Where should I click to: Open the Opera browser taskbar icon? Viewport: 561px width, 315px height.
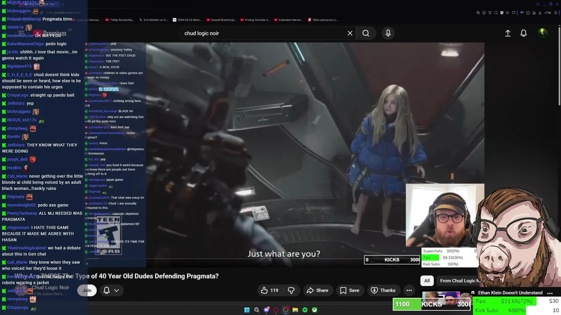point(276,310)
